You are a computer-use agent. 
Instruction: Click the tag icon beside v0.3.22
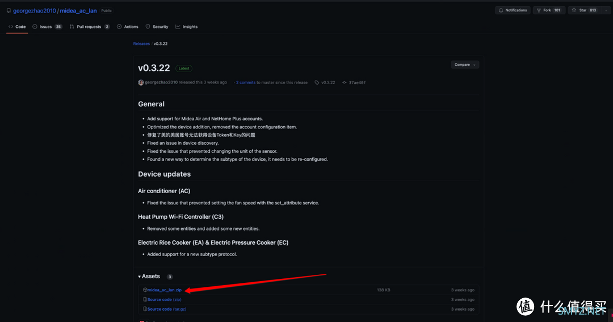pos(317,82)
